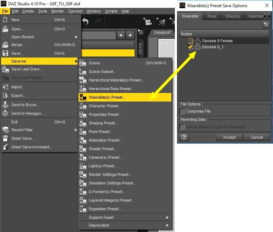Click the Open folder icon
The height and width of the screenshot is (232, 273).
(x=5, y=29)
